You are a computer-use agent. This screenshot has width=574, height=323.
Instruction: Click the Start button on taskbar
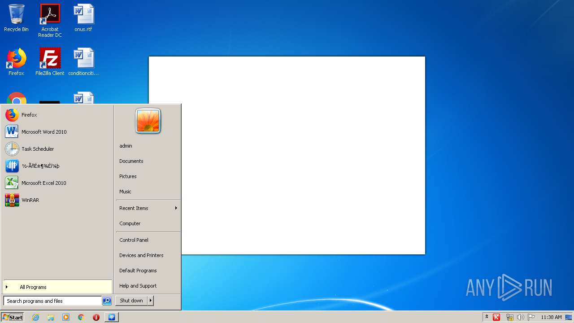(13, 317)
